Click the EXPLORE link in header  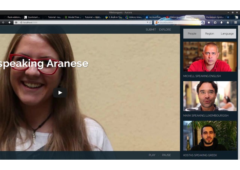pos(165,30)
